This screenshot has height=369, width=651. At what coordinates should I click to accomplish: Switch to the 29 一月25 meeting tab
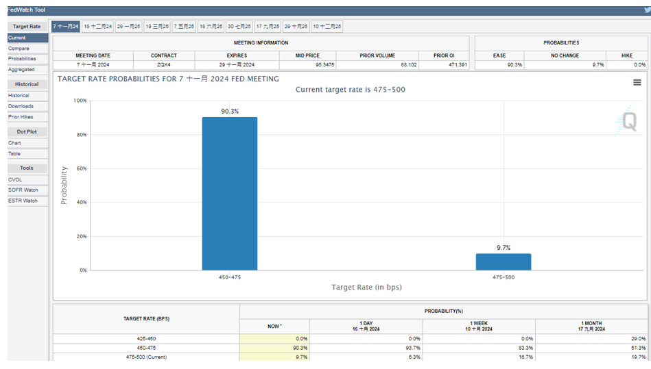[x=128, y=26]
